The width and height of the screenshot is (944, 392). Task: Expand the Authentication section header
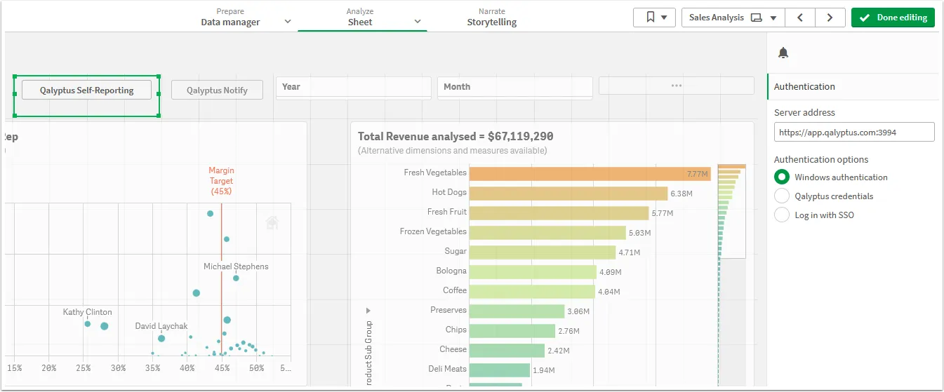point(804,87)
